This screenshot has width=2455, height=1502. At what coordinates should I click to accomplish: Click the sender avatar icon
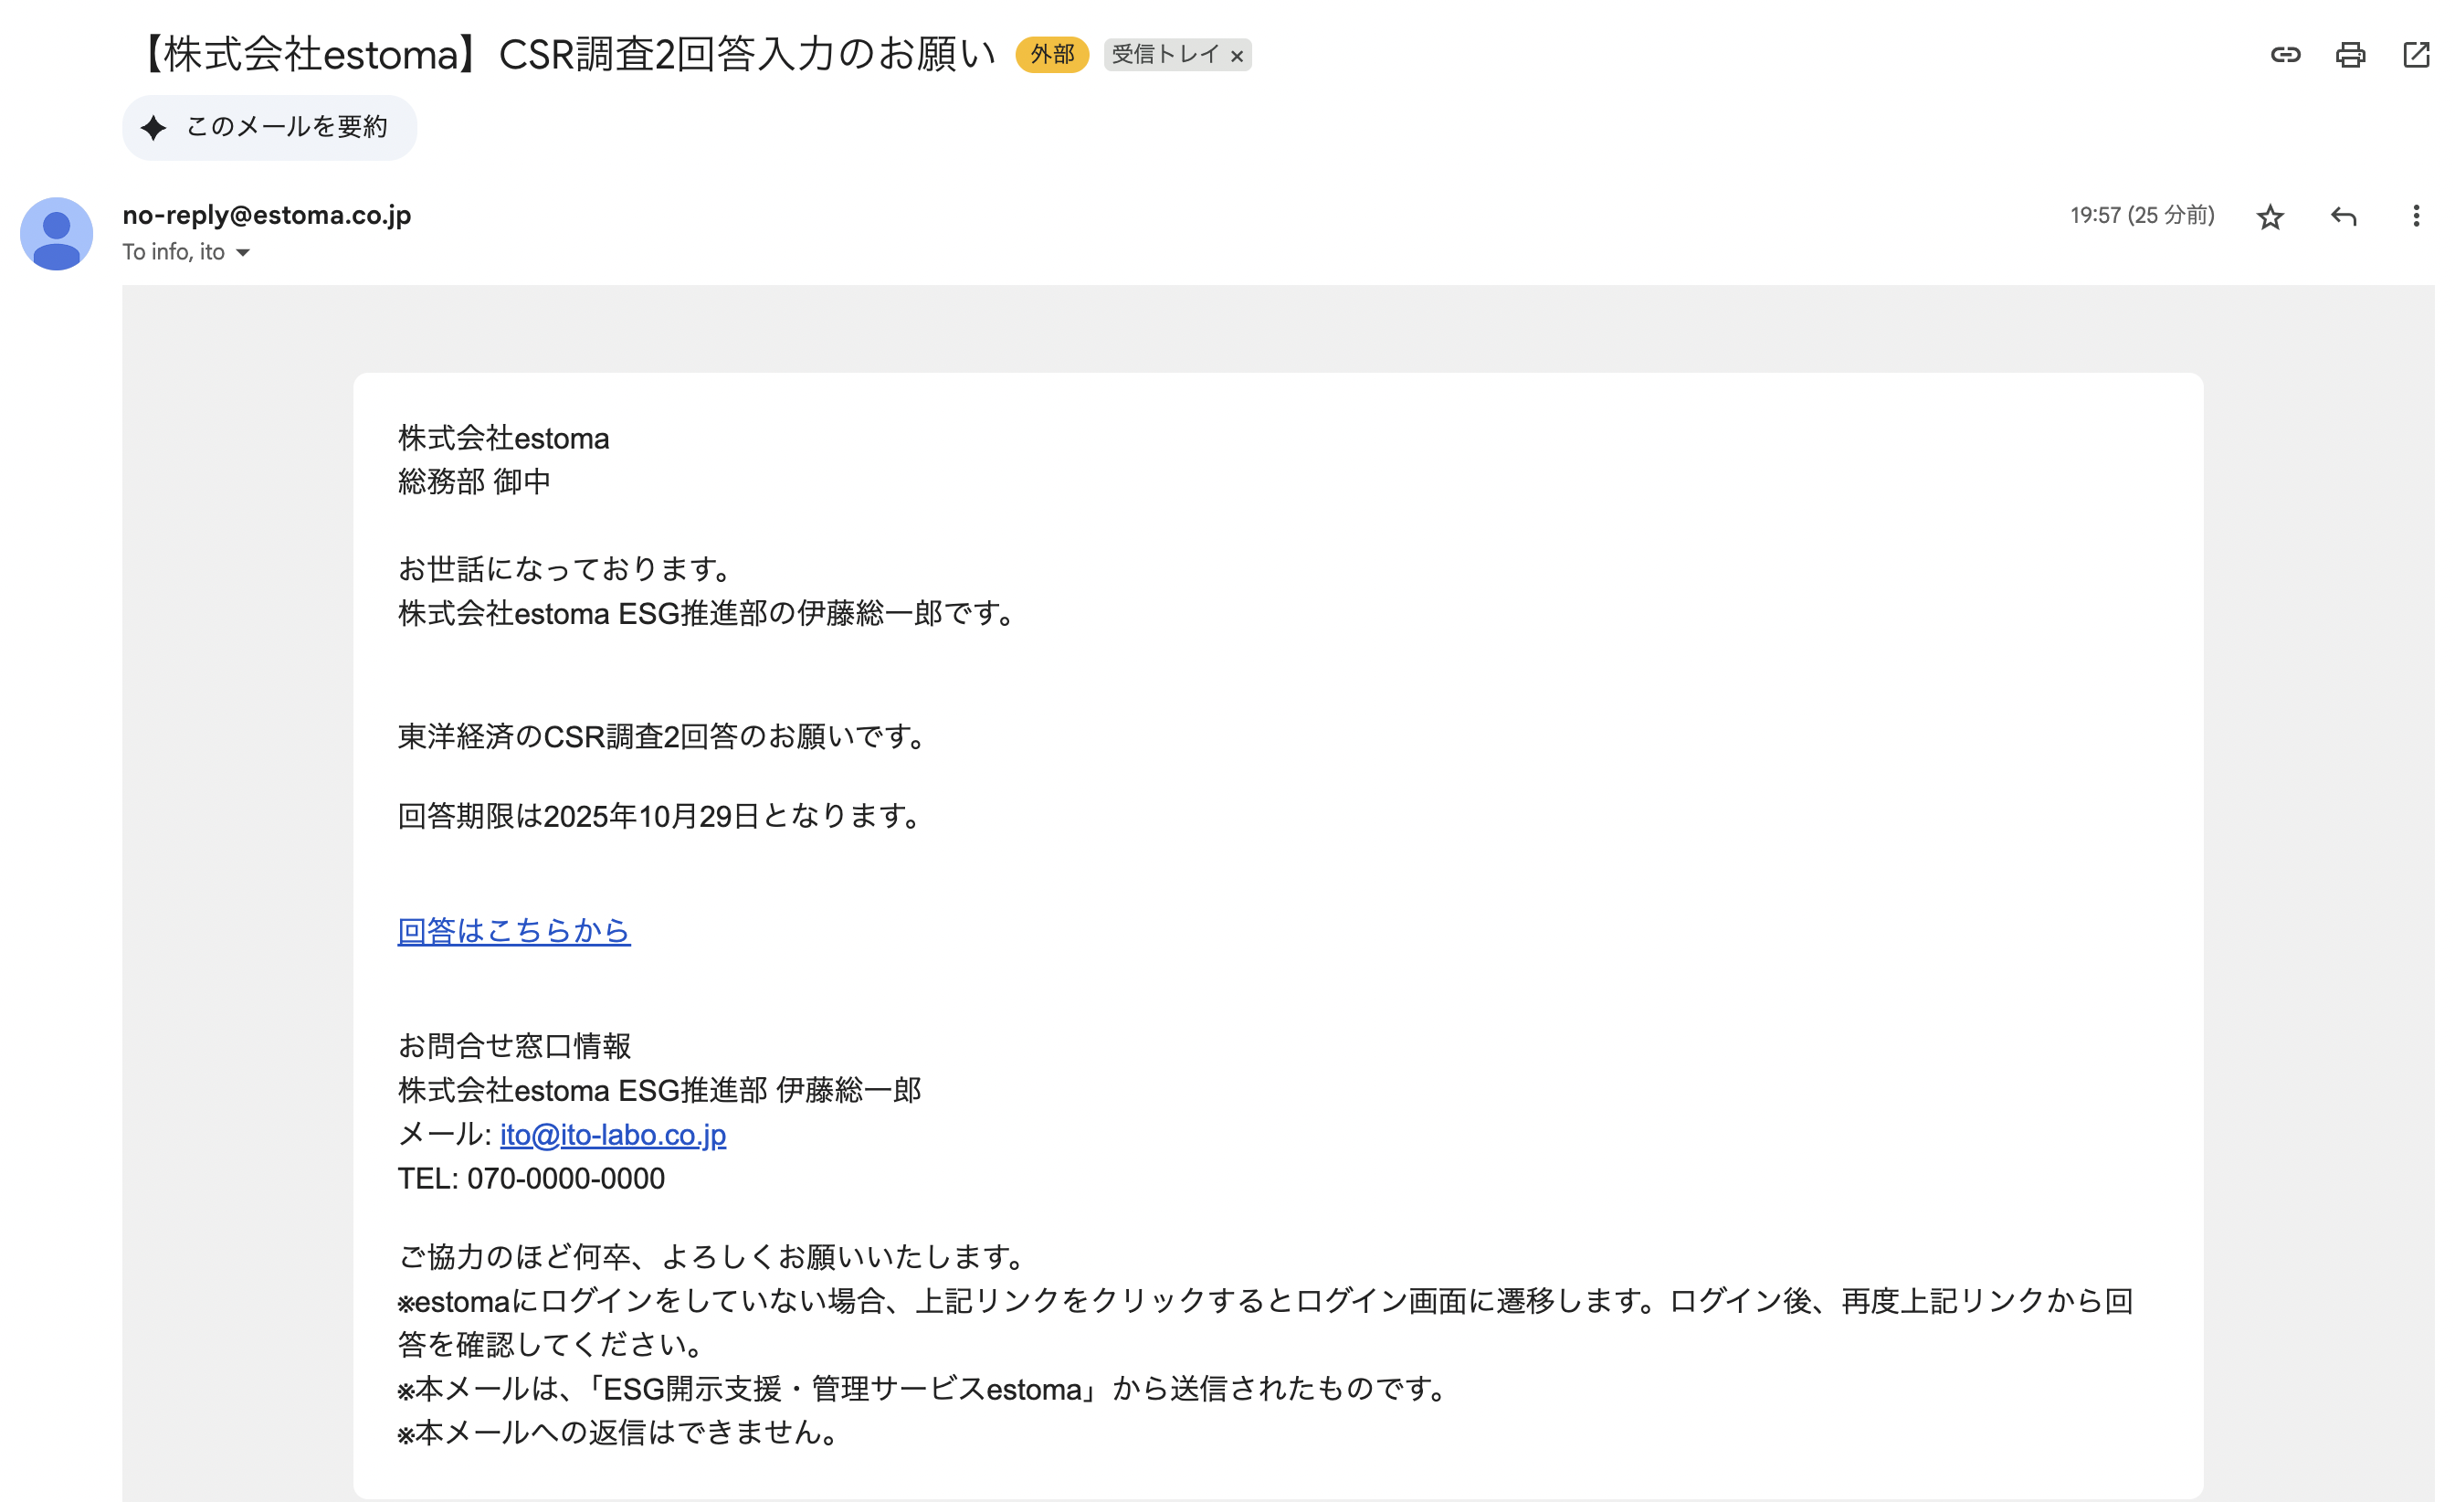(x=57, y=233)
